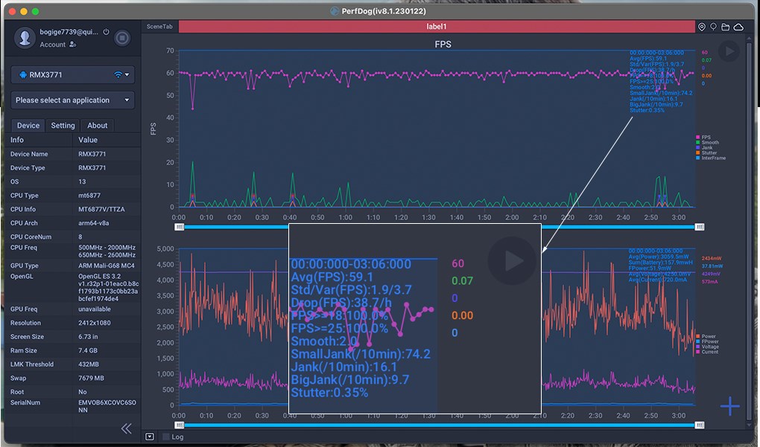760x447 pixels.
Task: Click the bogige7739 account email text
Action: tap(69, 32)
